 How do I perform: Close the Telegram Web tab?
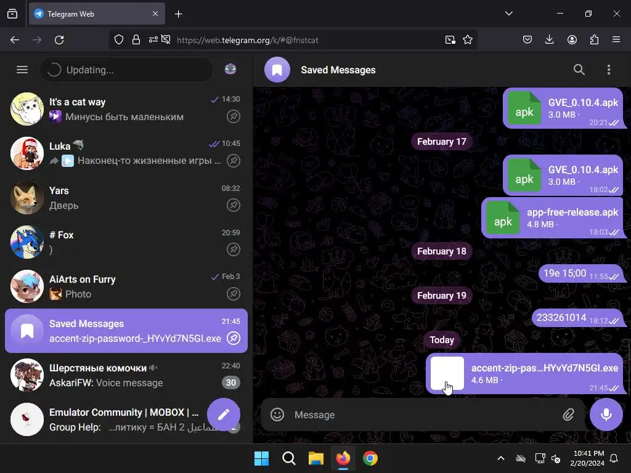(155, 14)
